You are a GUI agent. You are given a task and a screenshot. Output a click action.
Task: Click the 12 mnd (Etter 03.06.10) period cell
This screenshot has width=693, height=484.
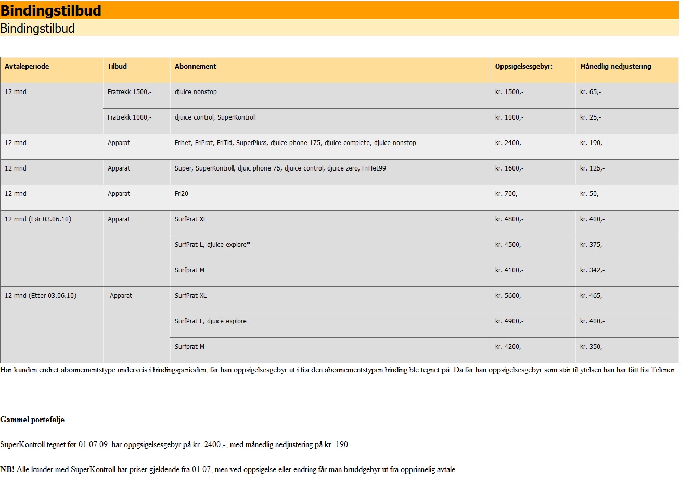(52, 325)
